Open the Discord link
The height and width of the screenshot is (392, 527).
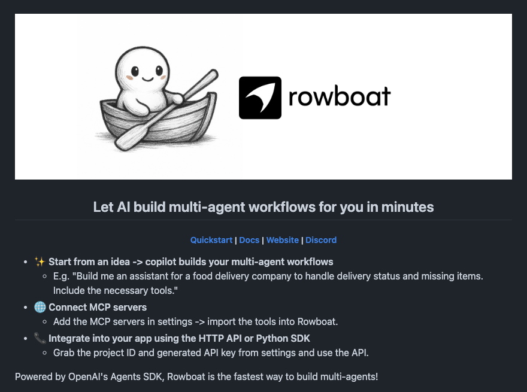point(320,240)
